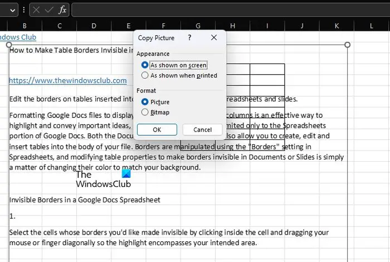This screenshot has height=262, width=390.
Task: Choose the Bitmap format option
Action: (x=155, y=112)
